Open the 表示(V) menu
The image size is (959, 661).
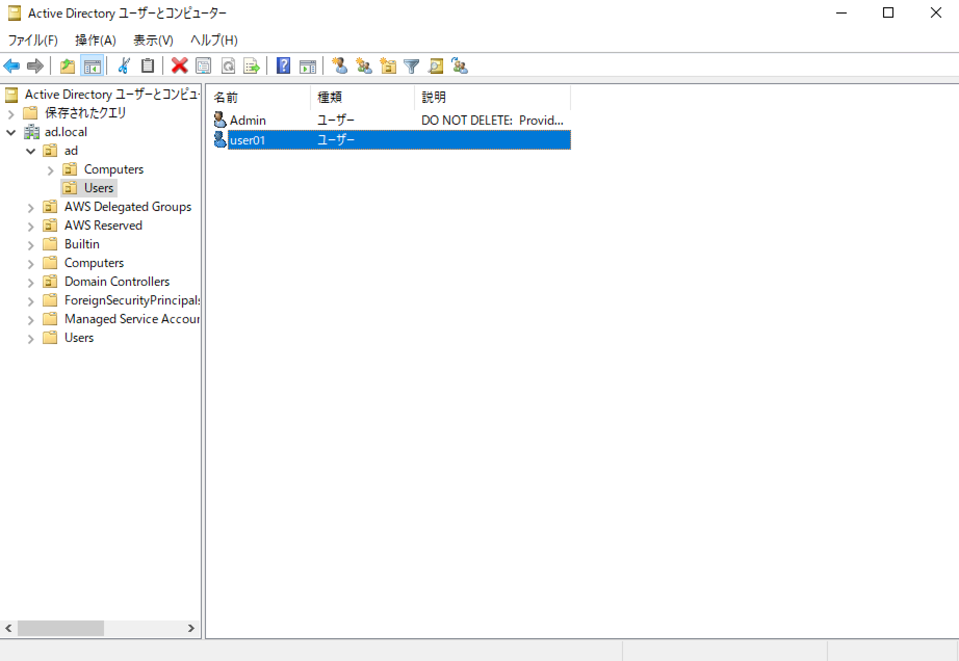(x=153, y=41)
